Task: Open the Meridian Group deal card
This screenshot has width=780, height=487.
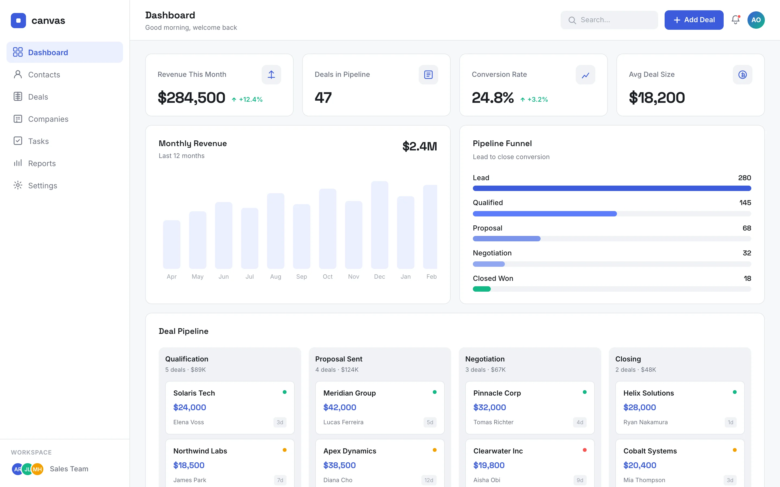Action: (x=380, y=407)
